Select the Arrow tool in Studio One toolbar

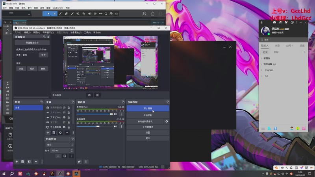click(48, 14)
